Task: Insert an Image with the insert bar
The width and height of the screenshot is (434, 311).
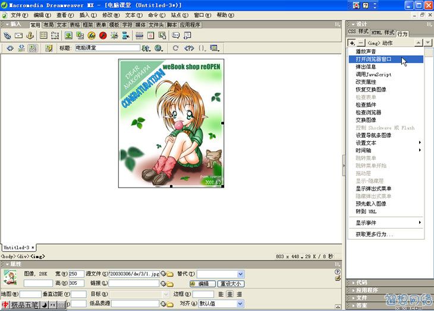Action: [68, 36]
